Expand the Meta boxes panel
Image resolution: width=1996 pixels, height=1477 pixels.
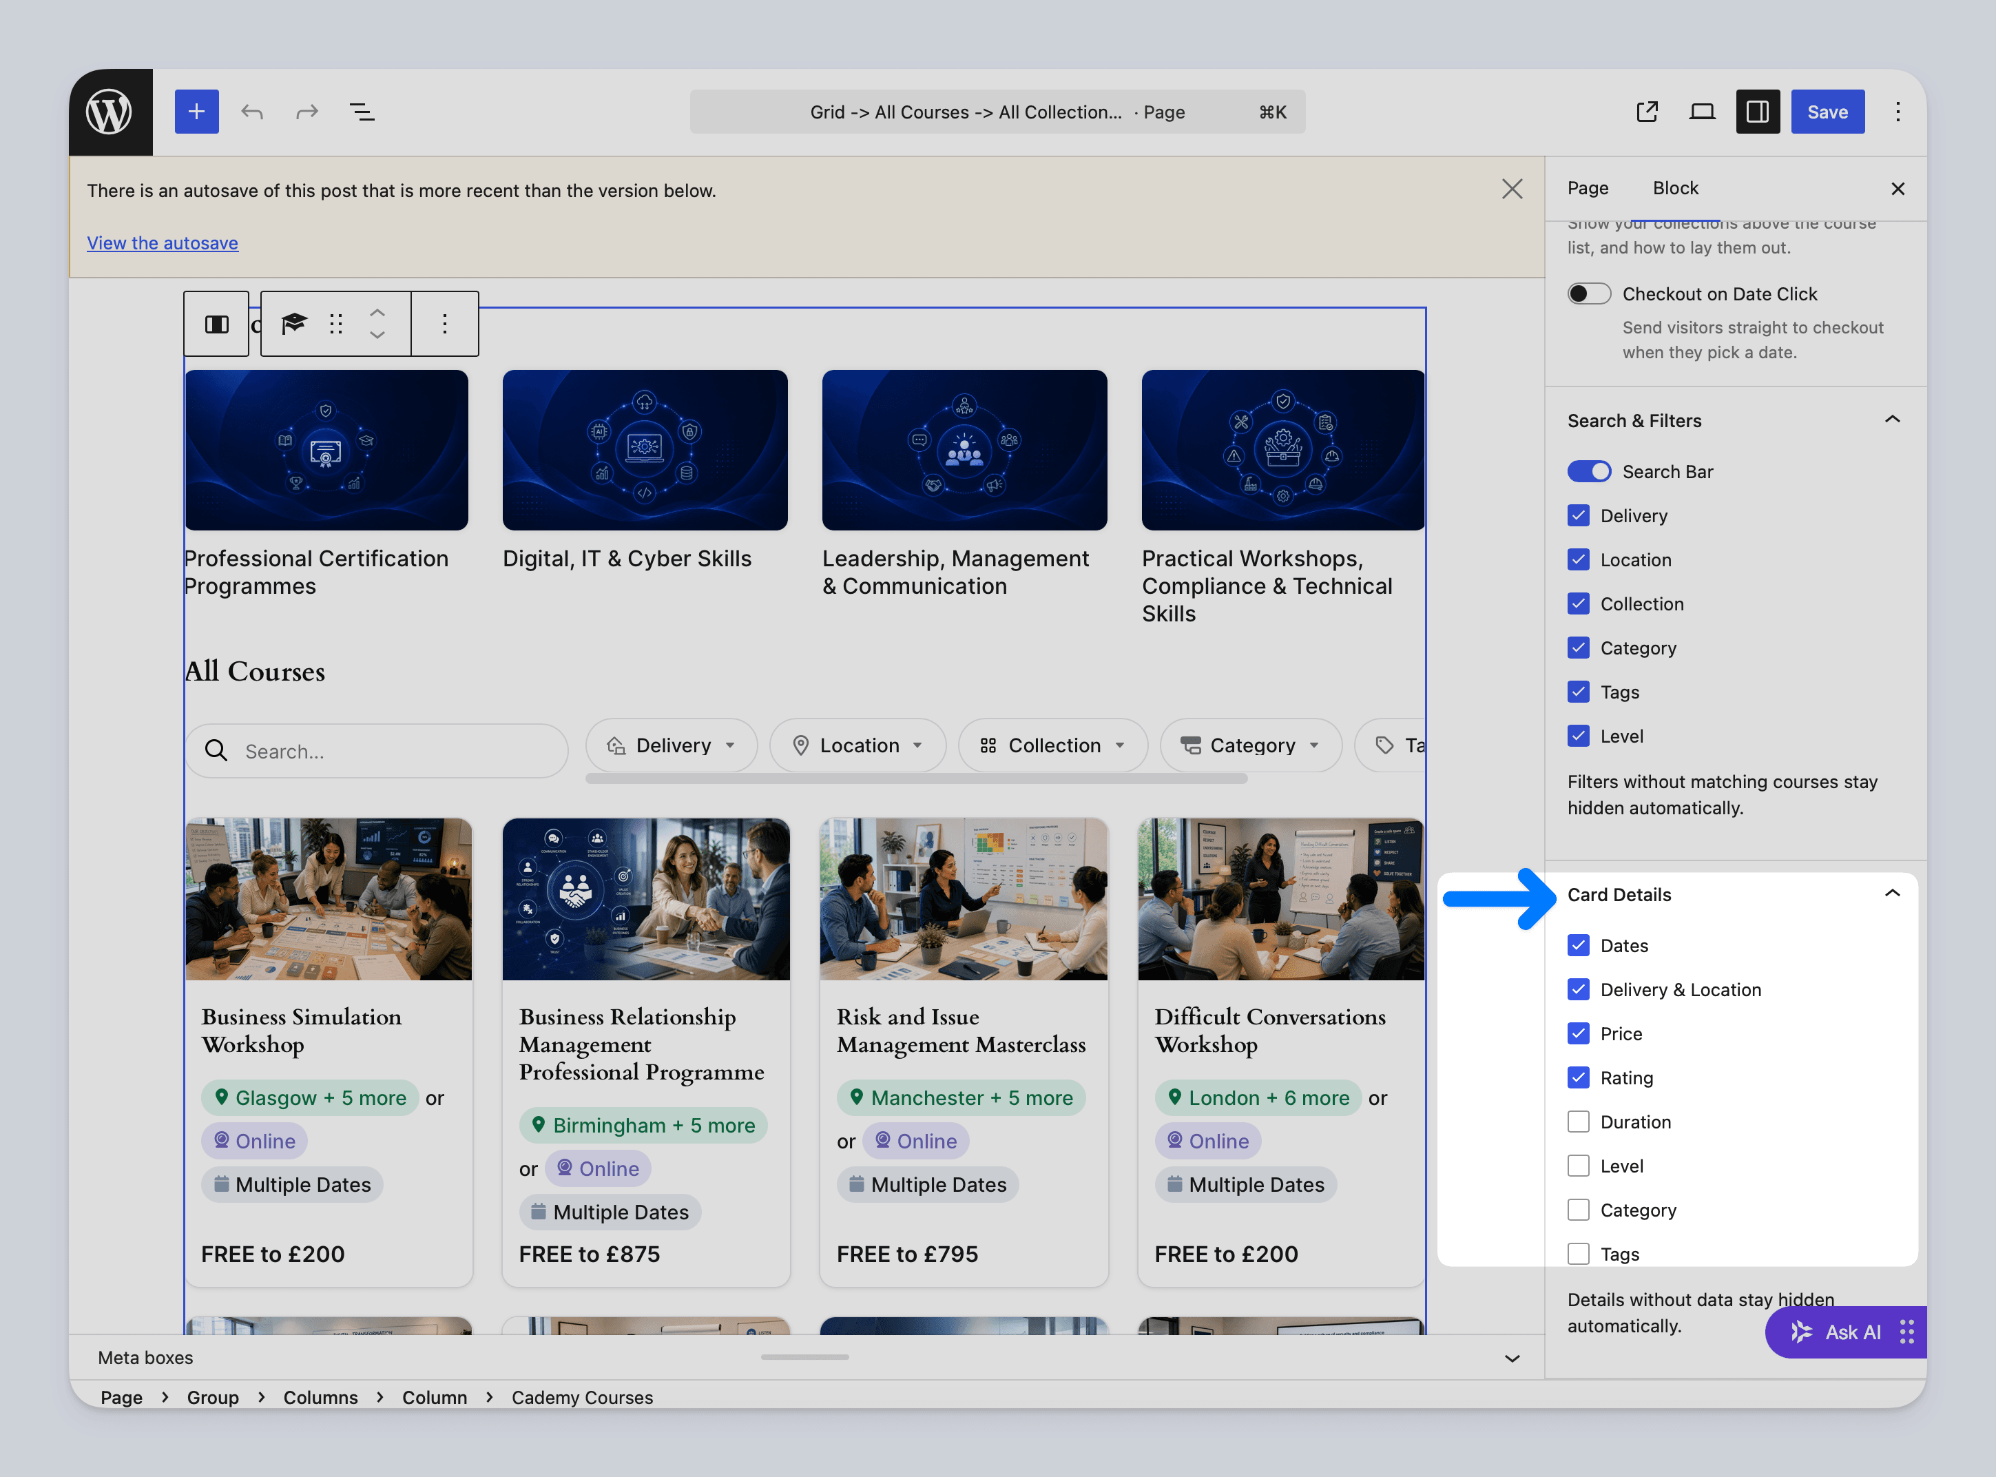click(1512, 1358)
